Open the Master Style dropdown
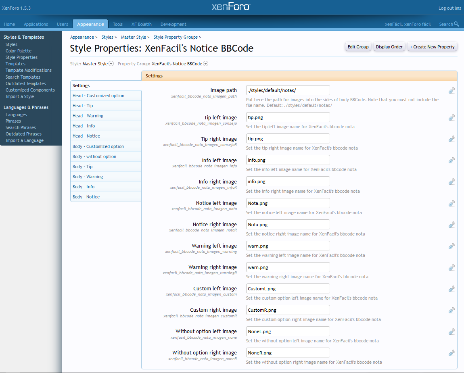This screenshot has width=464, height=373. click(x=111, y=64)
